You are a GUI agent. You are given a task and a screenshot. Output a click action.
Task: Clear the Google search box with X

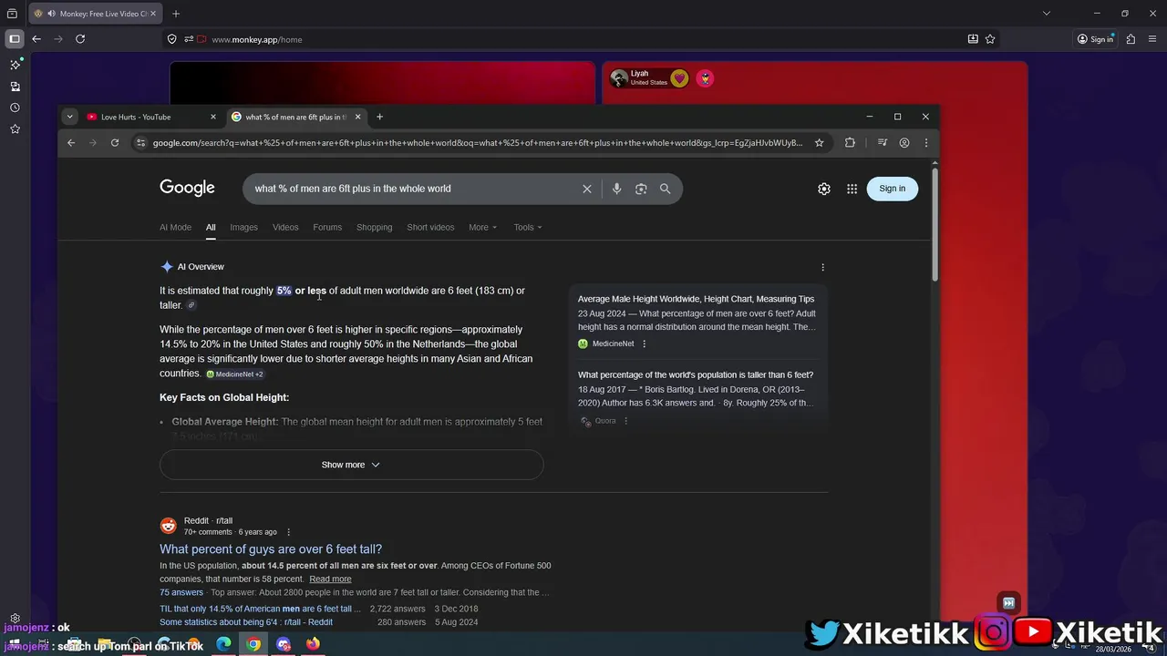[587, 189]
